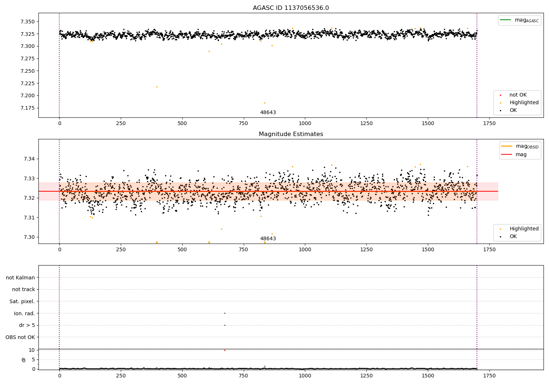
Task: Click the 'OK' legend entry in top plot
Action: coord(508,110)
